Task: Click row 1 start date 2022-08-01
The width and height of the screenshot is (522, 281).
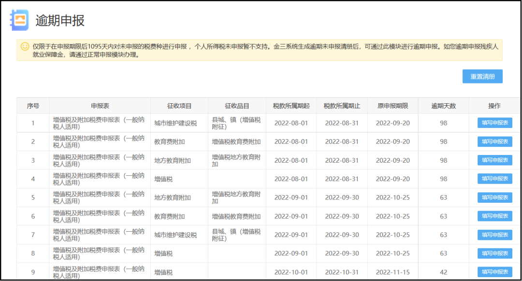Action: click(291, 123)
